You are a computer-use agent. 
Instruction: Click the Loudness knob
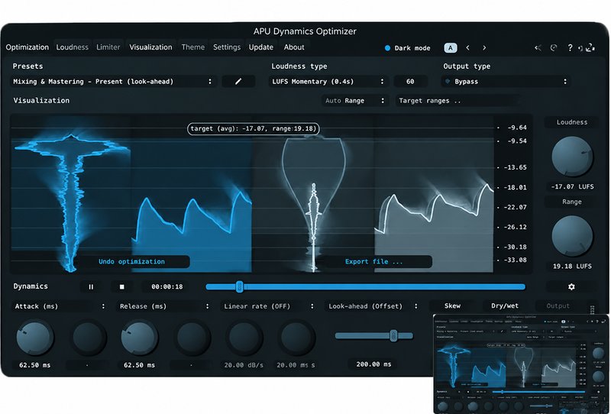click(x=571, y=157)
